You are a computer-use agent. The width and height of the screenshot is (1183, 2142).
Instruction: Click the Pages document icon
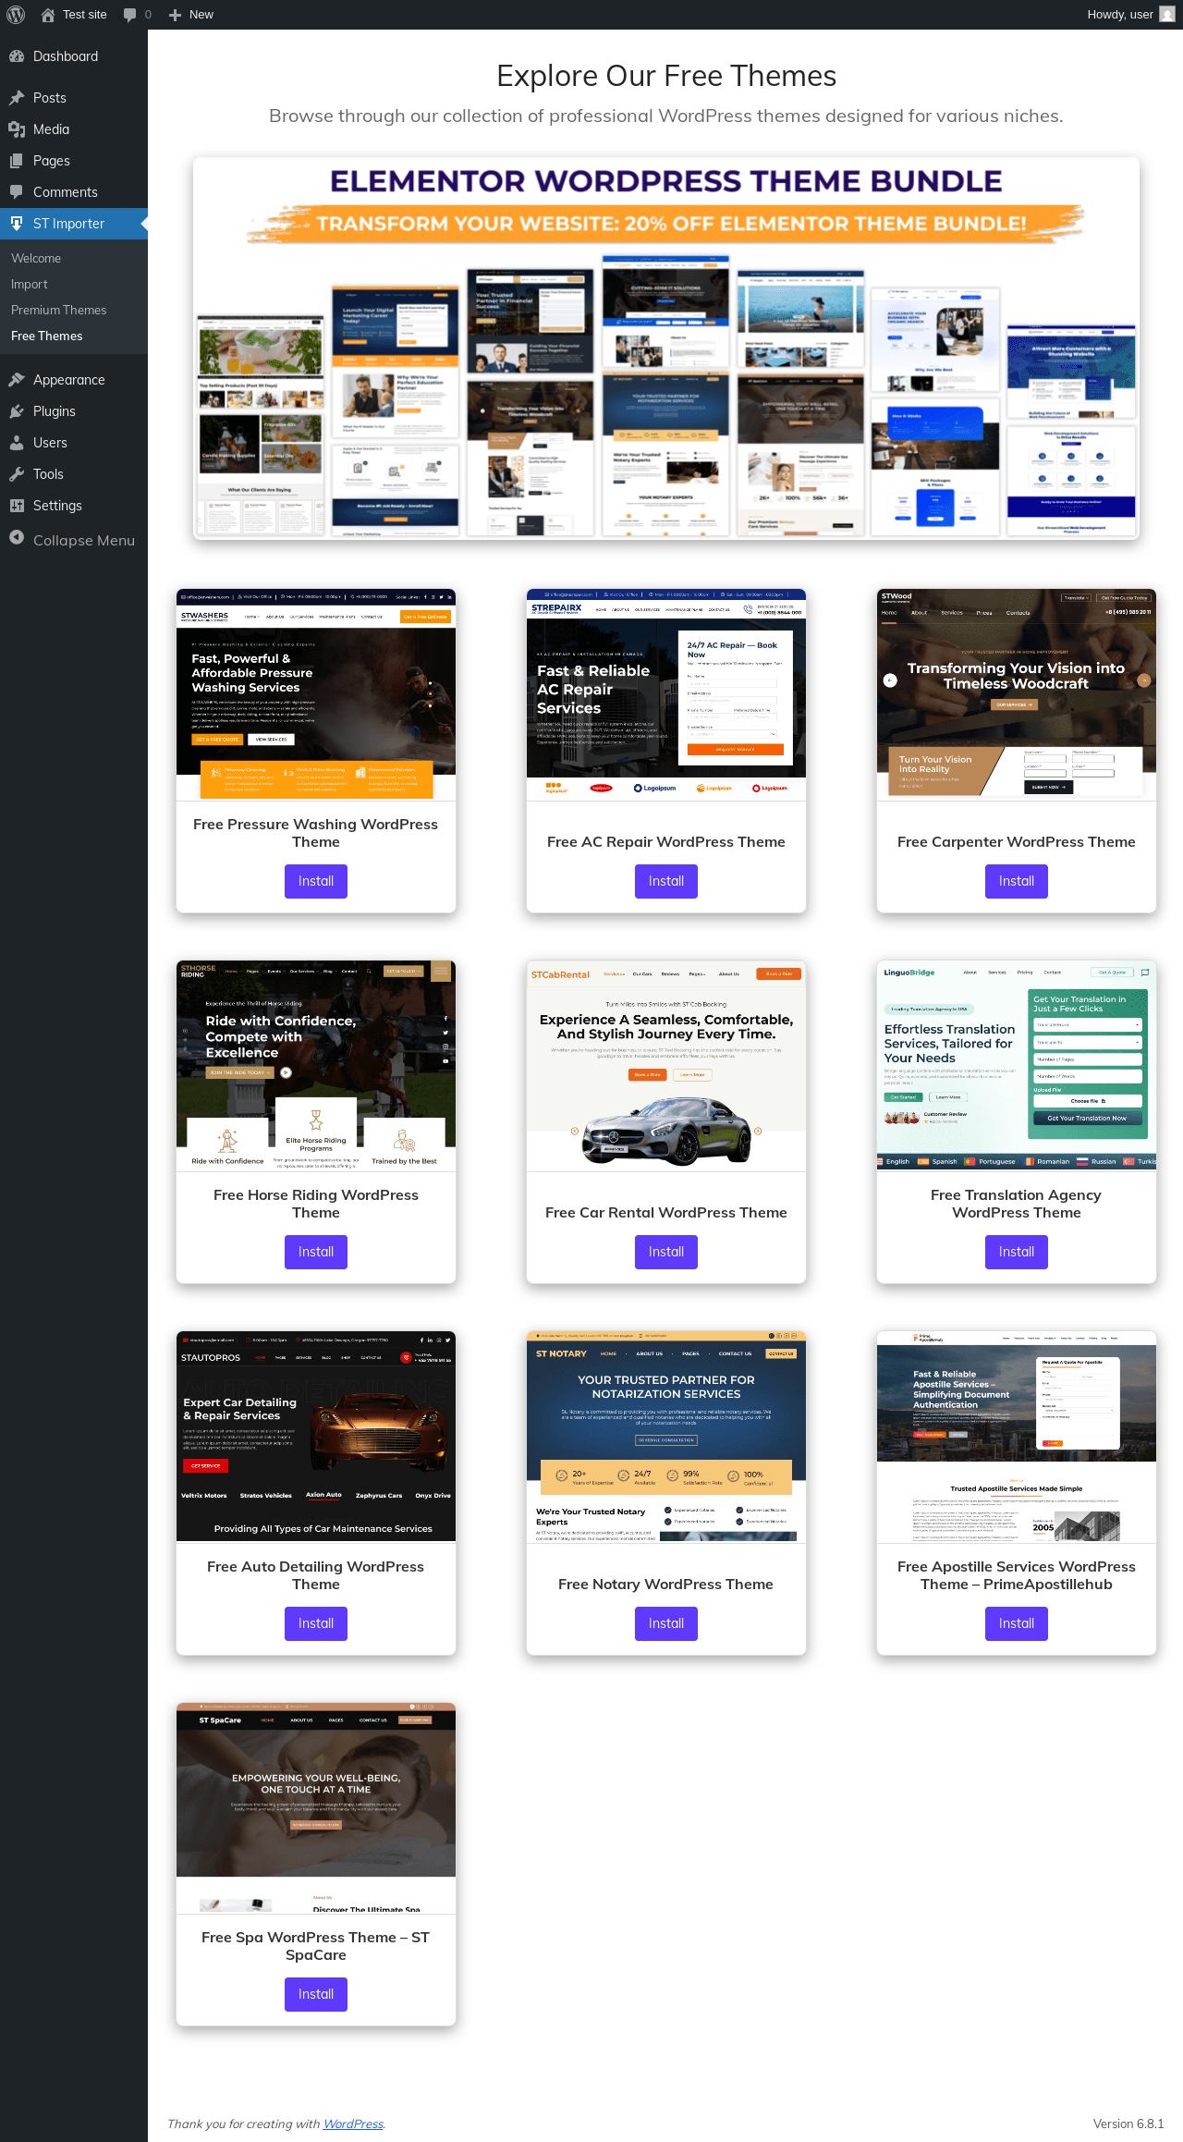pyautogui.click(x=17, y=161)
